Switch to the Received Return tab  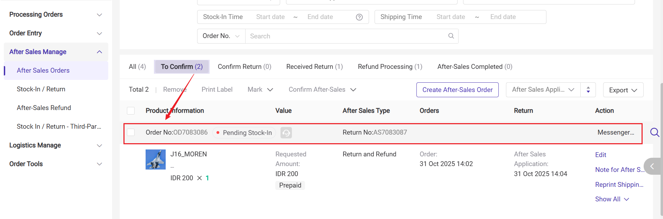(x=314, y=66)
